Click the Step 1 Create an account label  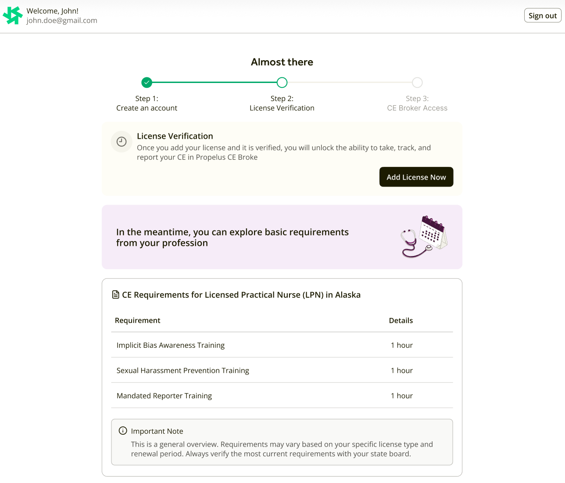(147, 104)
